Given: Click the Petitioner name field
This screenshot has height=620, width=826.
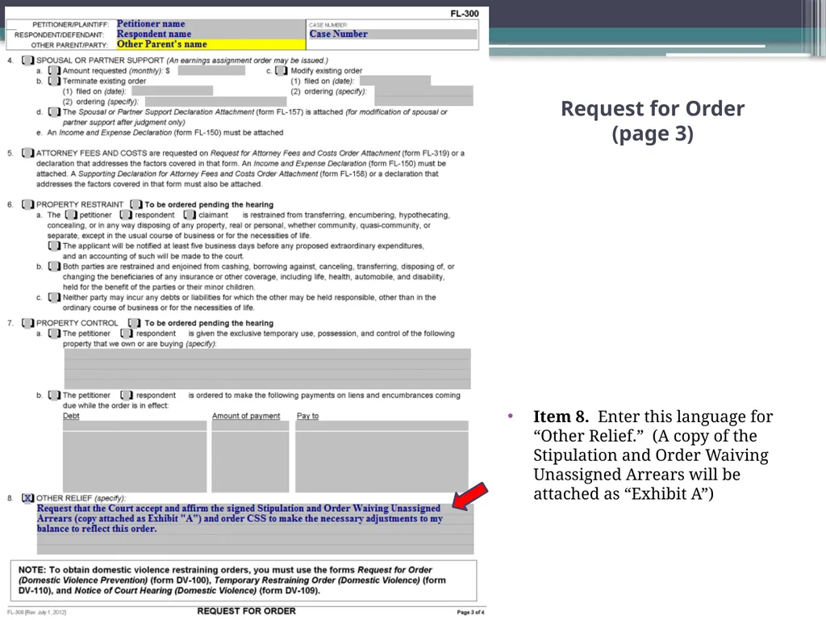Looking at the screenshot, I should 210,23.
